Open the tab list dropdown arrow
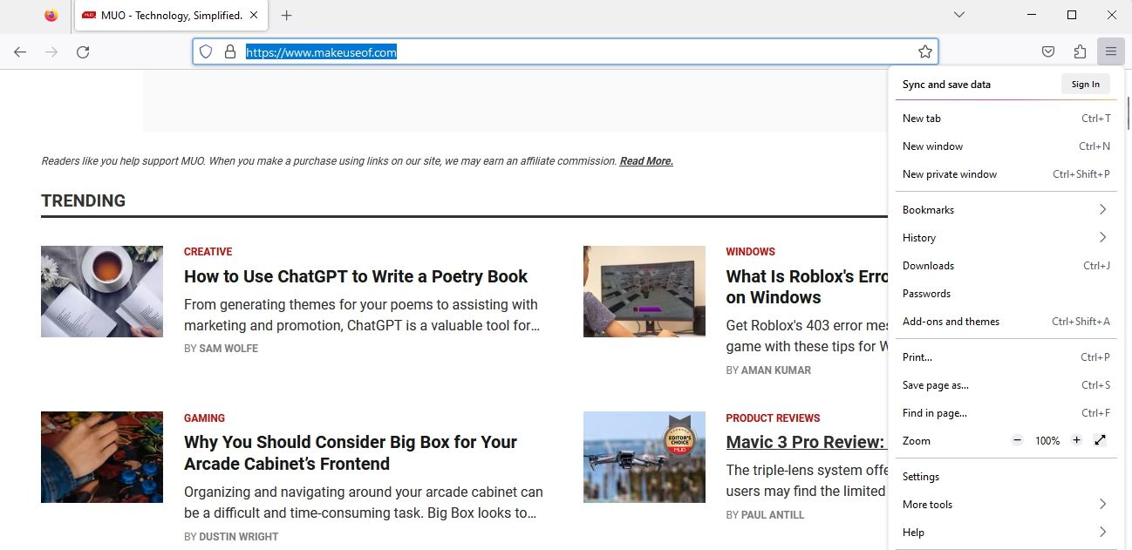Screen dimensions: 1132x550 (x=958, y=15)
